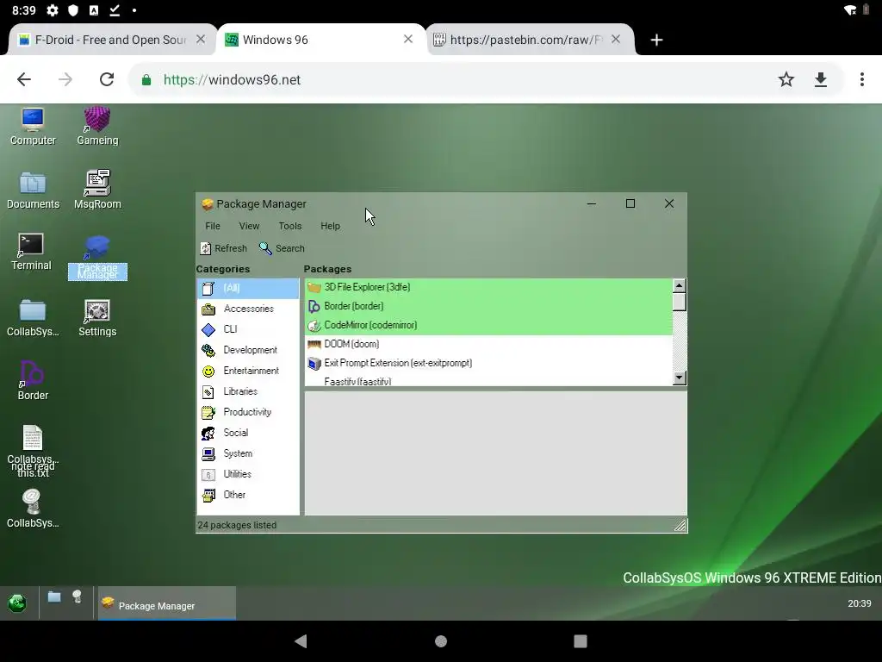The width and height of the screenshot is (882, 662).
Task: Bookmark the page with the star icon
Action: (786, 79)
